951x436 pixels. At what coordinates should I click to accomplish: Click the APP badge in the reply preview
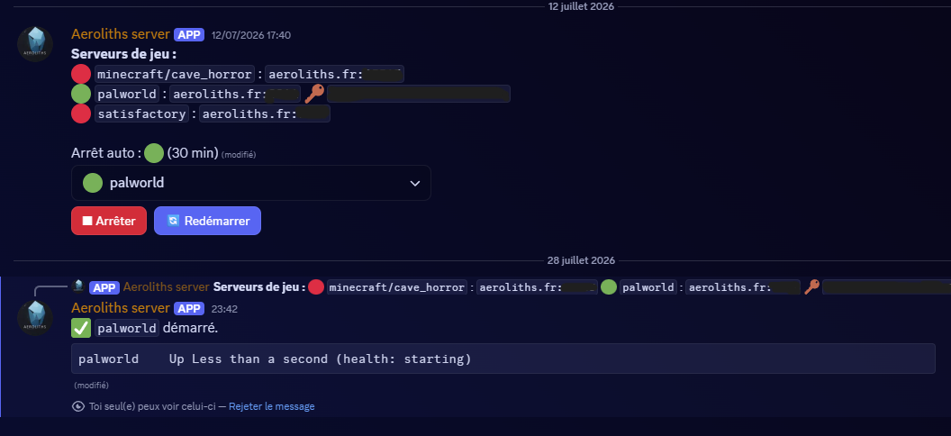click(104, 287)
